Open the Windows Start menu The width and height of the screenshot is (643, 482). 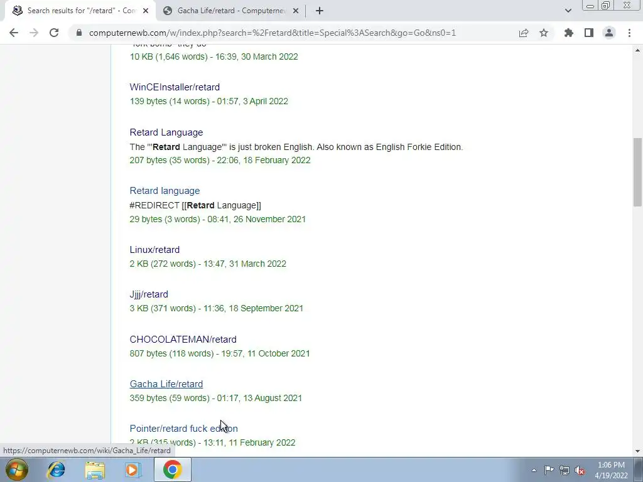click(x=16, y=469)
